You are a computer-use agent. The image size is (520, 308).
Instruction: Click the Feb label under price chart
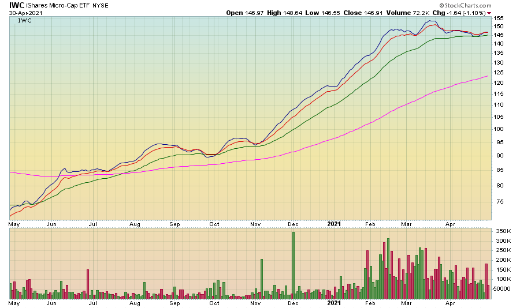pos(370,224)
